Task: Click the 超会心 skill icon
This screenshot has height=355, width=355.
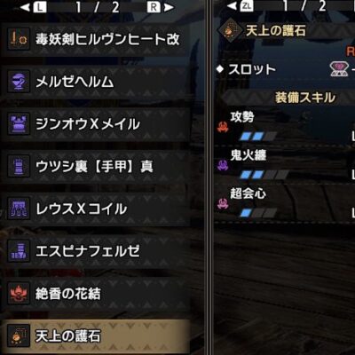Action: pos(223,203)
